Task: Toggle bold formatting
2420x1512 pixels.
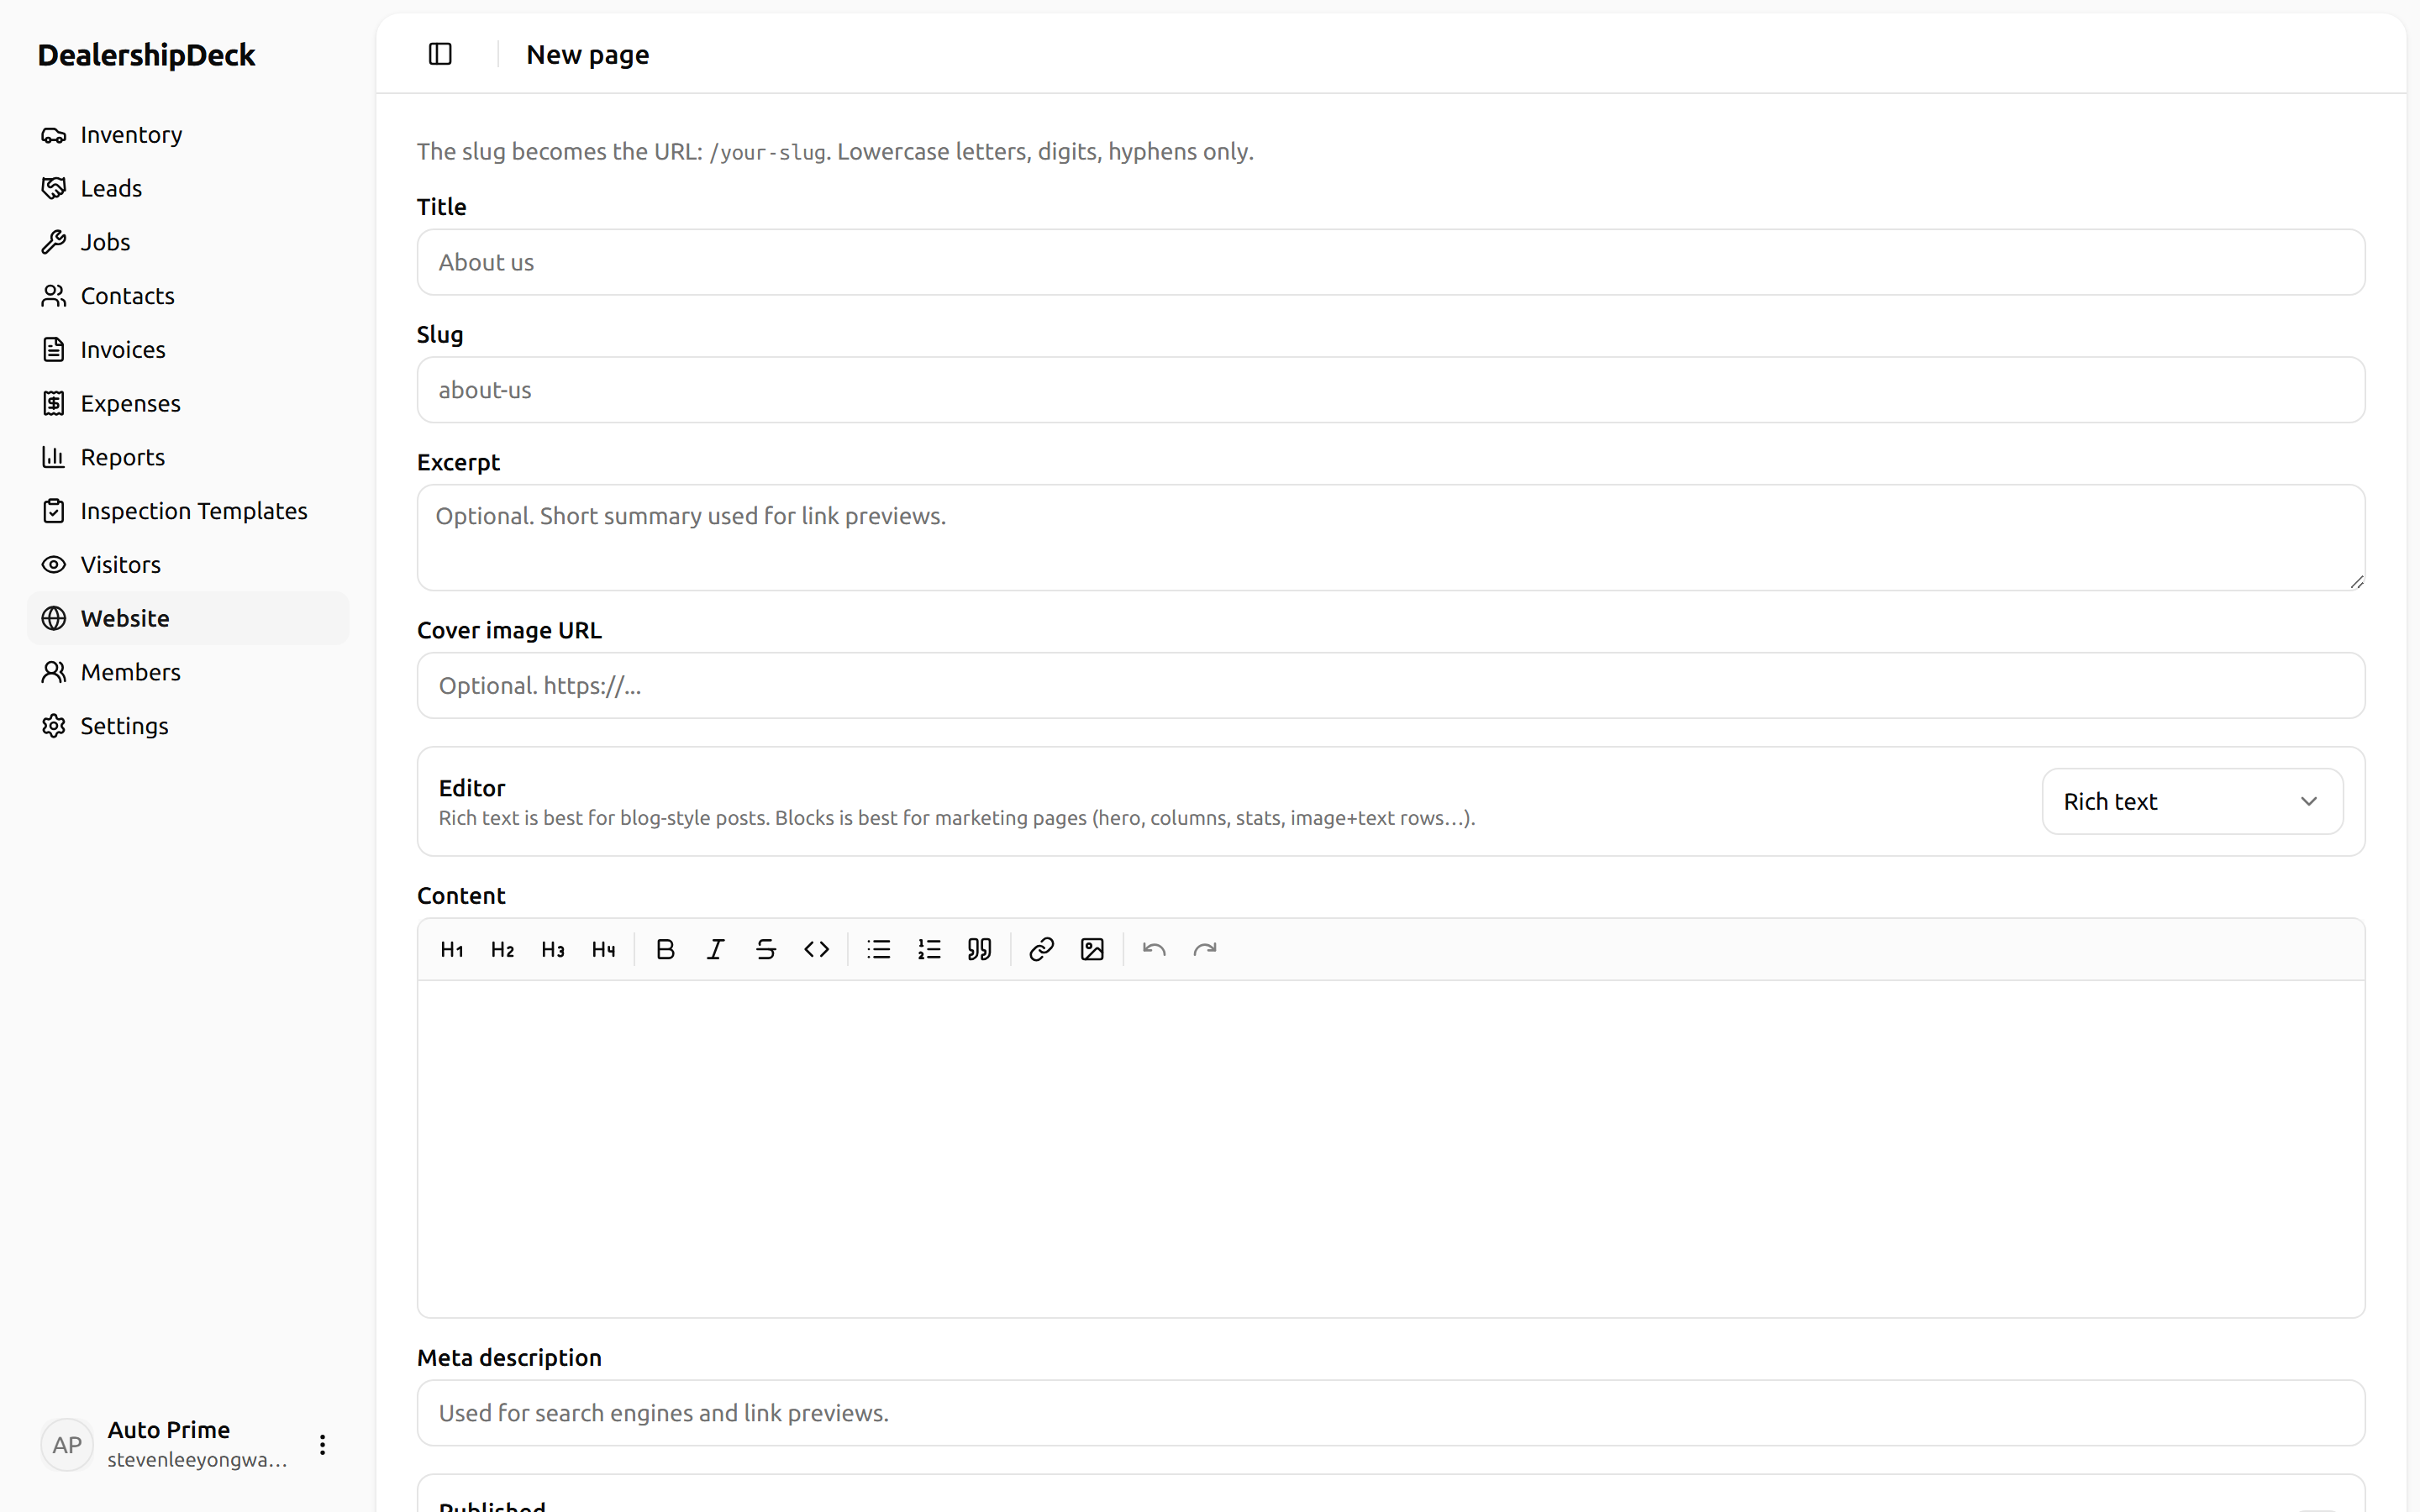Action: tap(665, 949)
